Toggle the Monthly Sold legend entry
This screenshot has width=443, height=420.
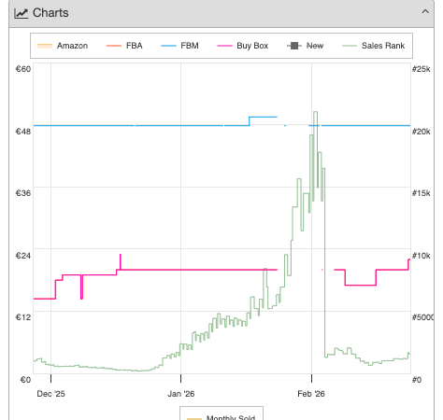click(221, 417)
